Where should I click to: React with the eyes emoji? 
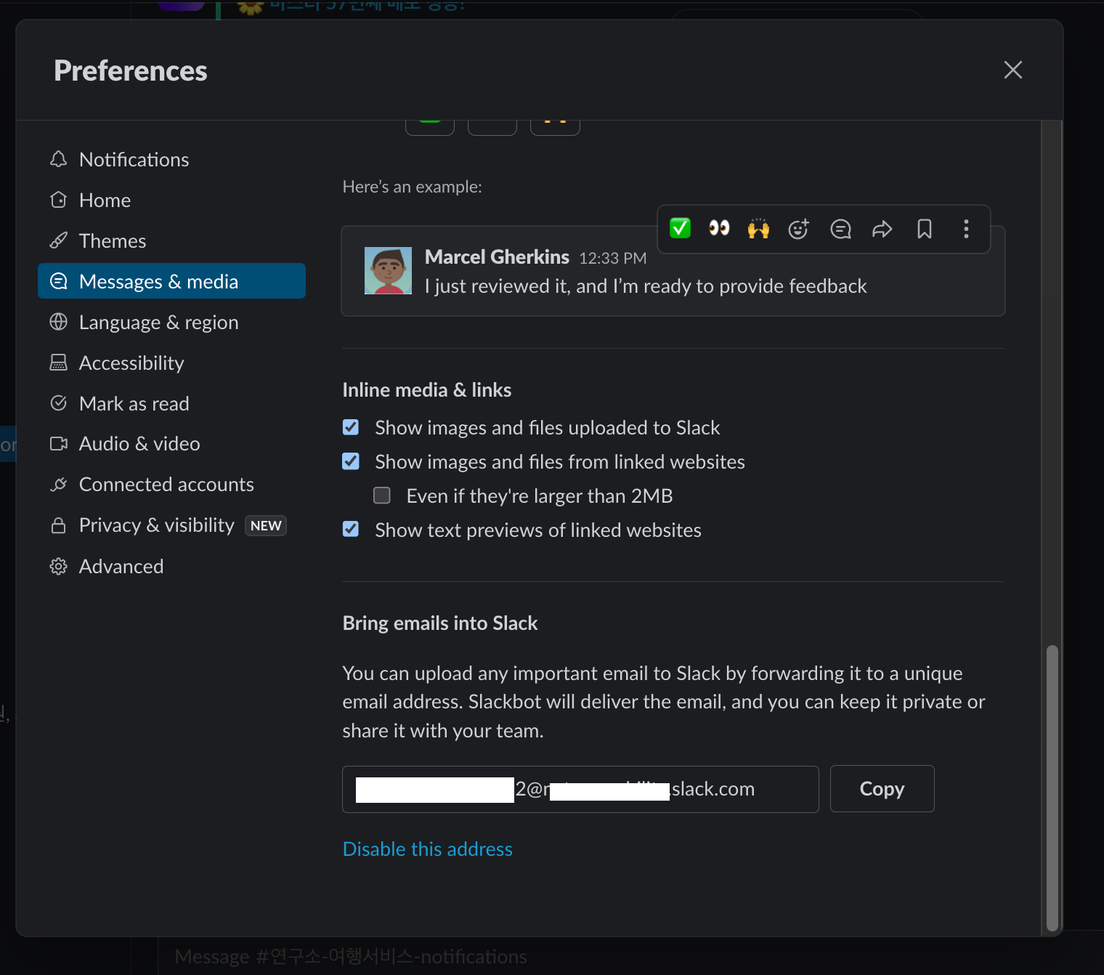coord(719,229)
